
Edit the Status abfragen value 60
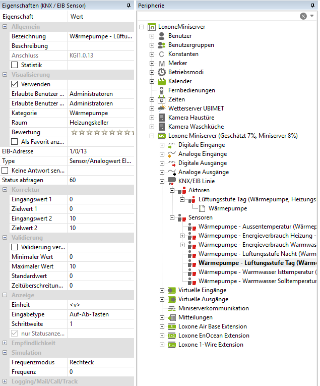(101, 180)
